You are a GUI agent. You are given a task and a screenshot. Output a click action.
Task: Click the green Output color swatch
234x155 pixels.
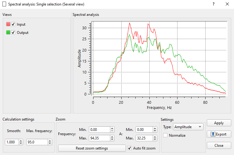(8, 33)
